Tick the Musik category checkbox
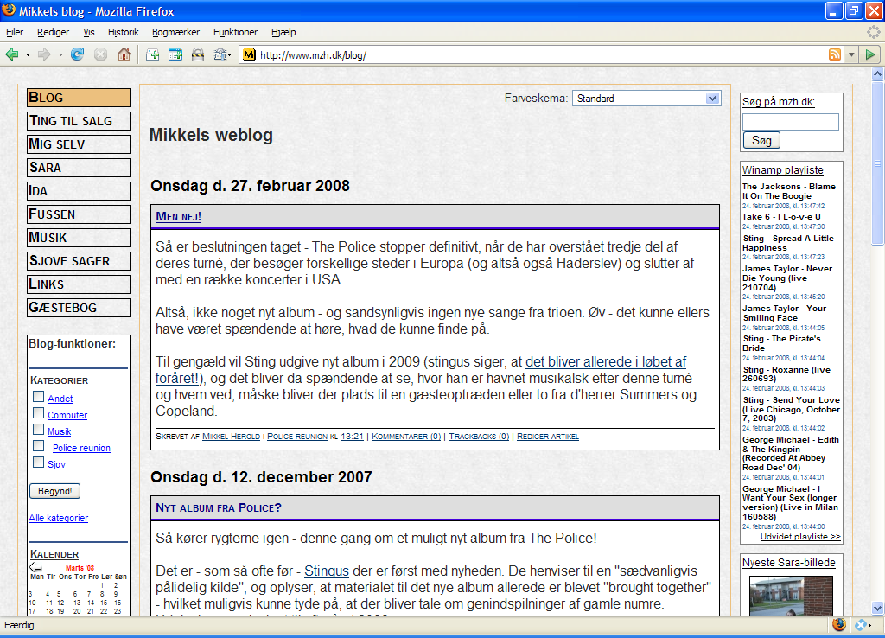This screenshot has height=638, width=885. pos(38,429)
